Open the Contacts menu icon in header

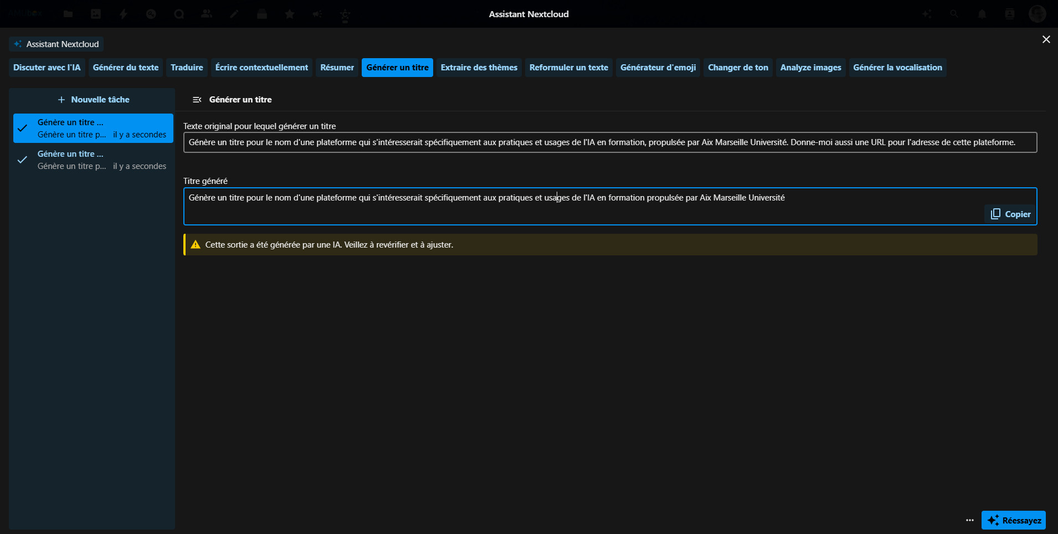click(1010, 14)
